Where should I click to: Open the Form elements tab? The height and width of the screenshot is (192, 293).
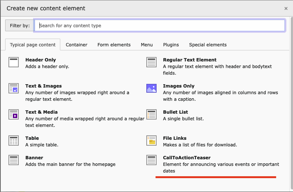[114, 45]
